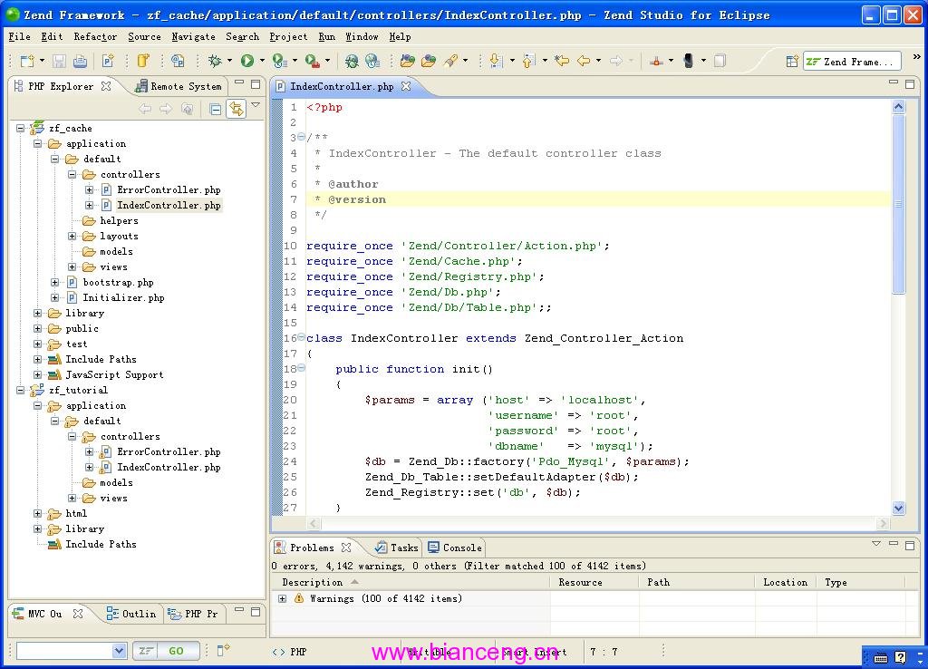Click the editor vertical scrollbar thumb

[x=898, y=204]
